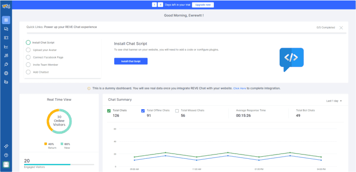Close the Quick Links panel with X

point(341,27)
